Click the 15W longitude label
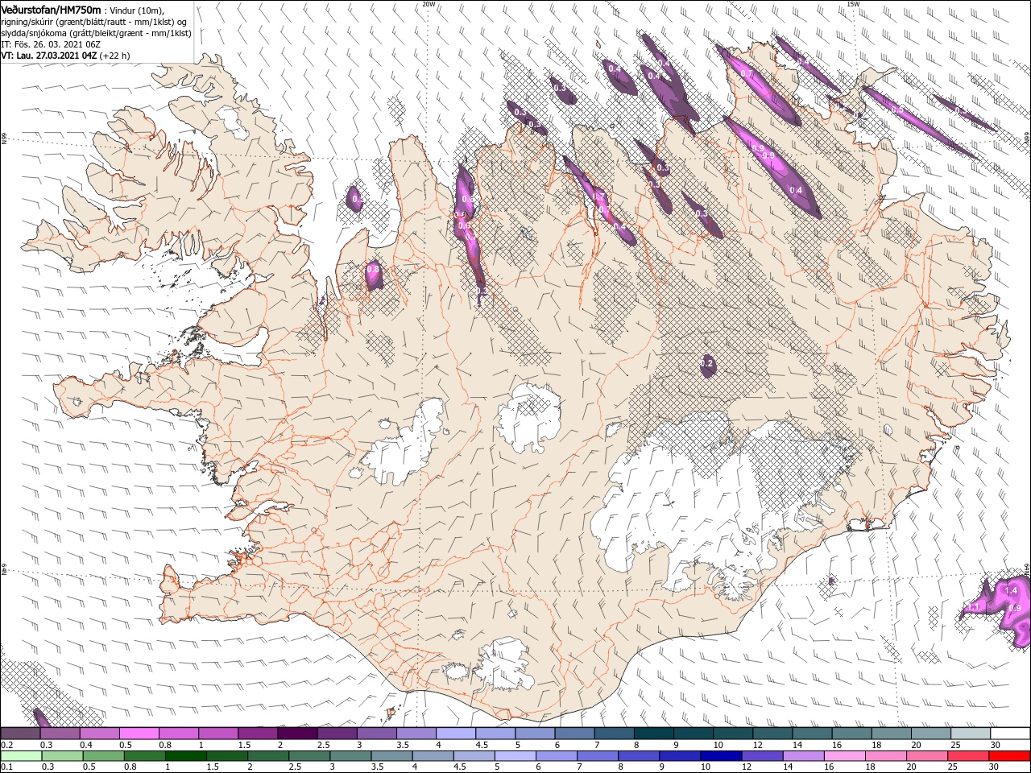The height and width of the screenshot is (773, 1031). (x=853, y=4)
